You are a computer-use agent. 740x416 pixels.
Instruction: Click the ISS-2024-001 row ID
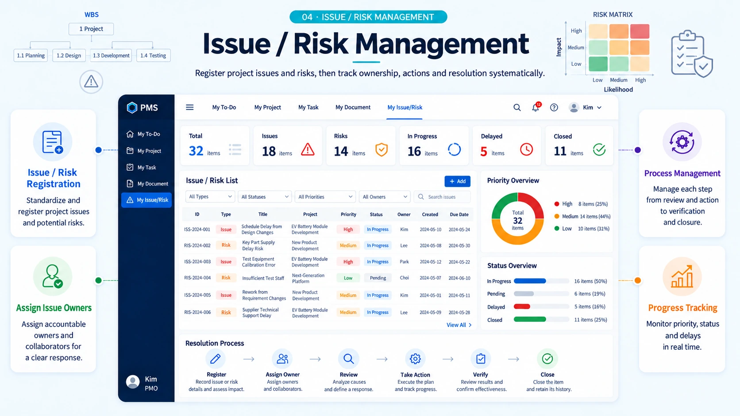197,229
